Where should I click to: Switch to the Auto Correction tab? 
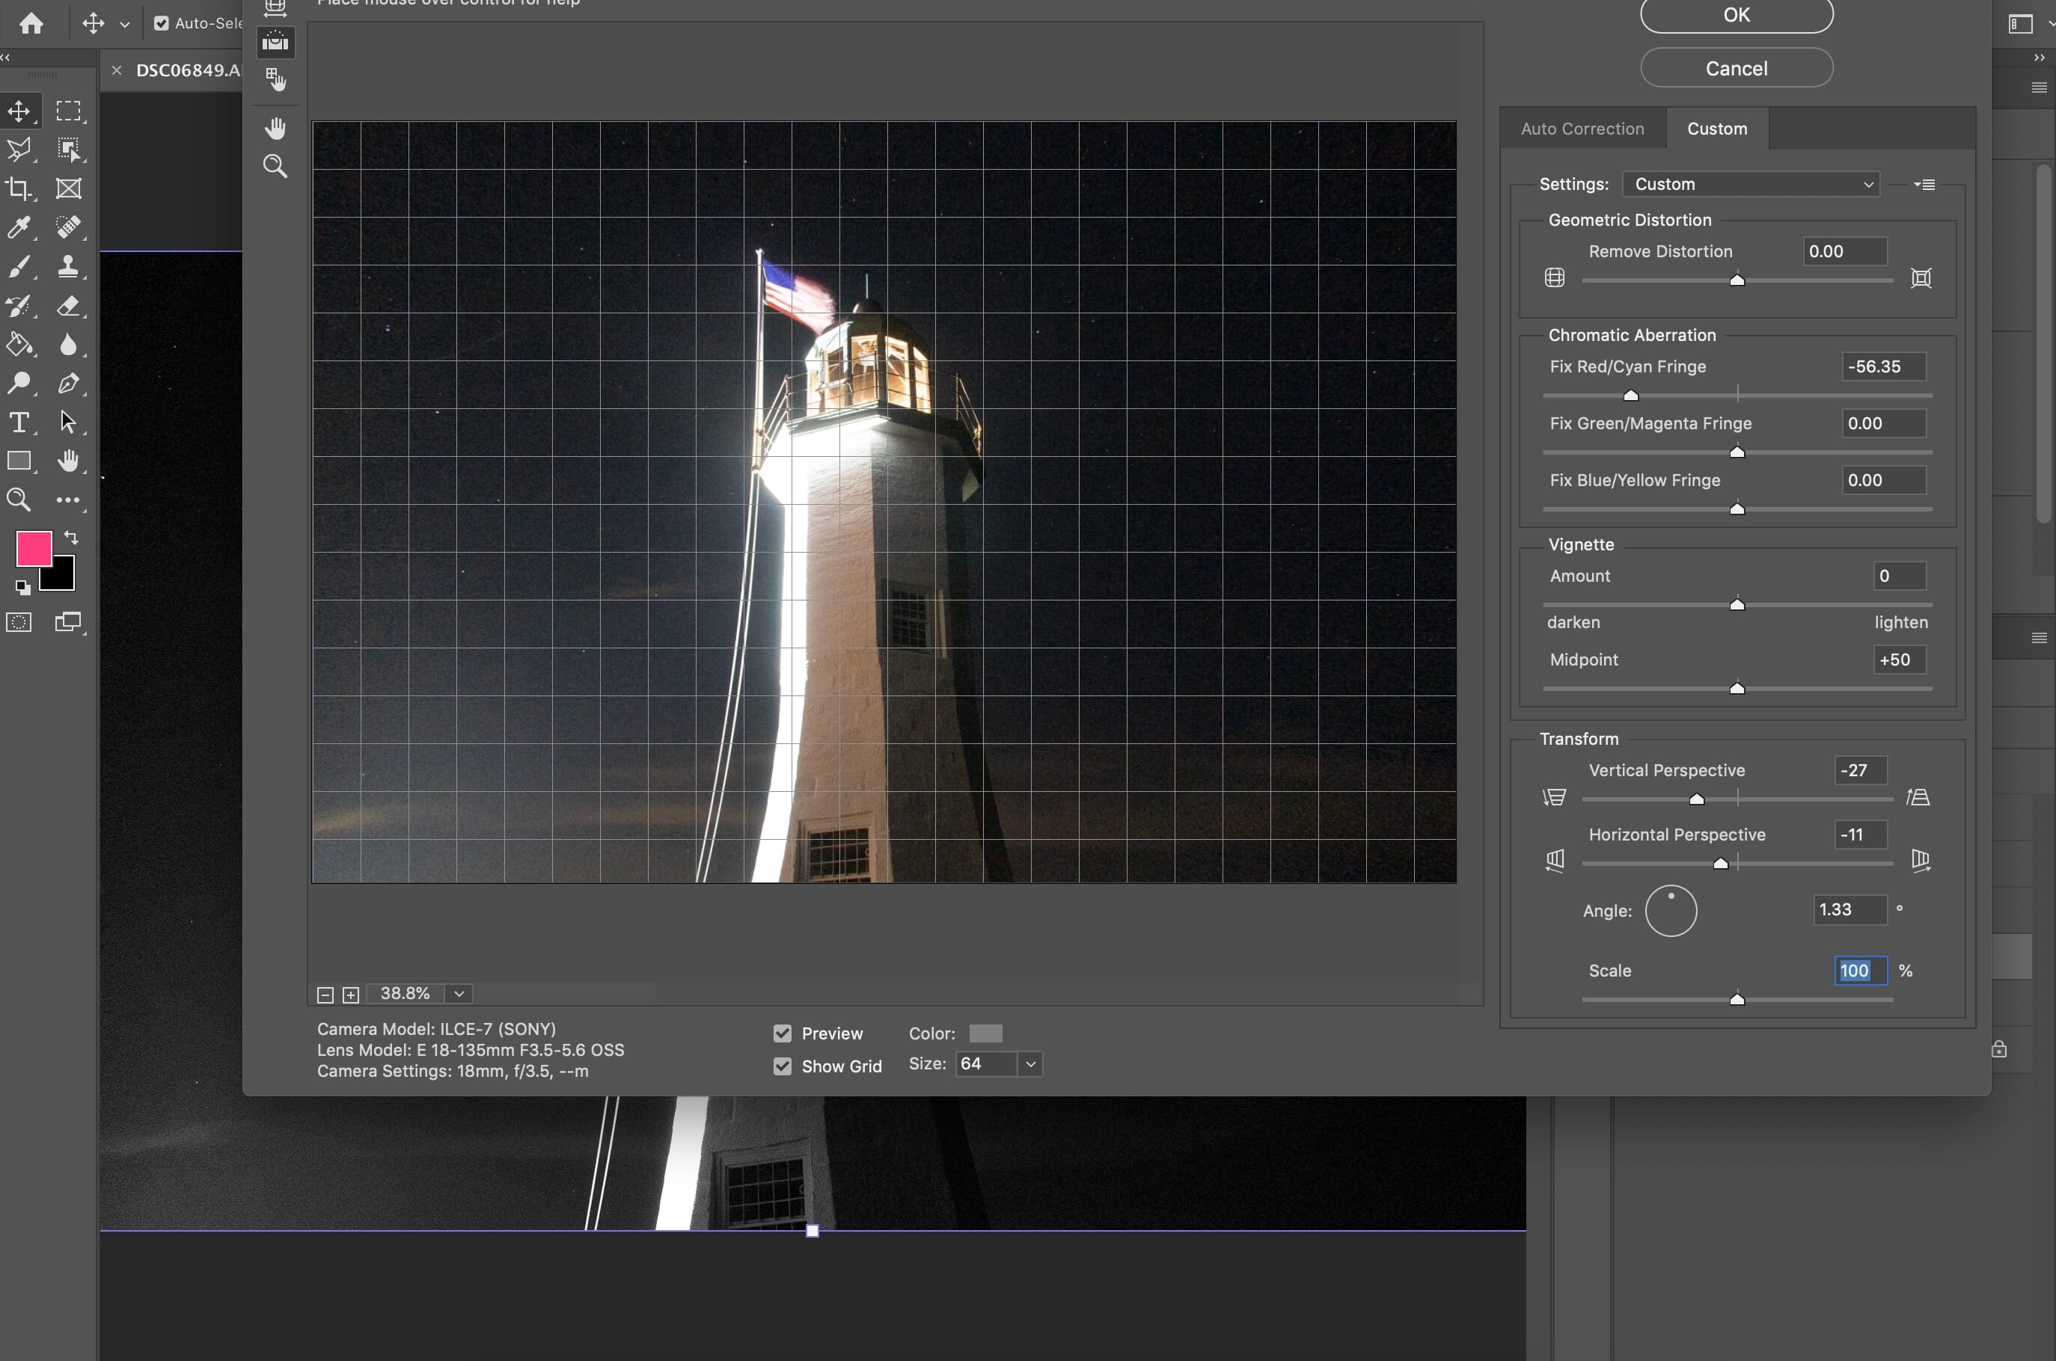[x=1582, y=128]
